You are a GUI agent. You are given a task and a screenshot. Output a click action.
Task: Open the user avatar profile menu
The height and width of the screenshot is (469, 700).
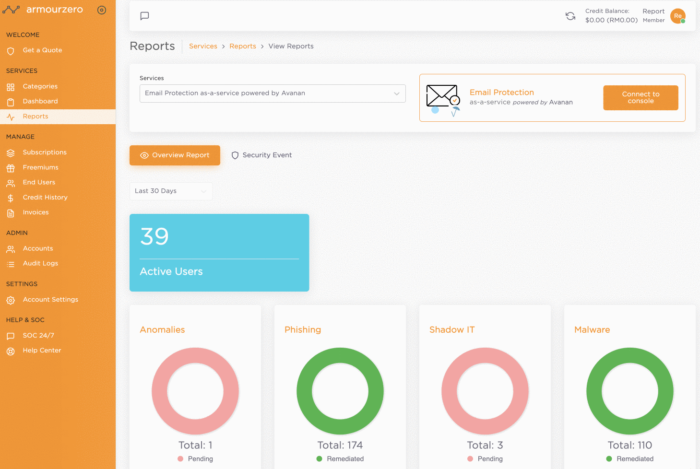click(x=678, y=16)
